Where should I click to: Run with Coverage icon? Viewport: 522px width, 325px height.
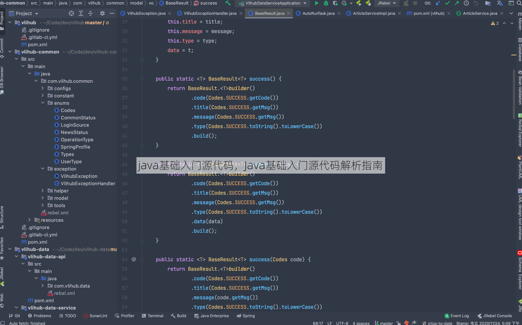click(335, 3)
